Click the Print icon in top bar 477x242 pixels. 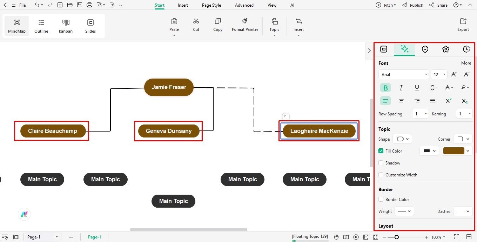point(89,5)
